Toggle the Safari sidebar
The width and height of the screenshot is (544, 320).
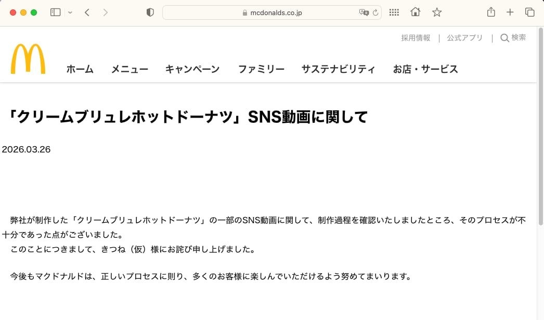[x=55, y=12]
